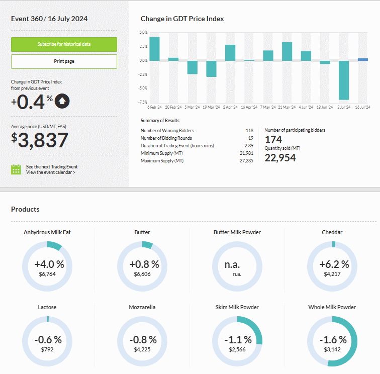Click the Event 360 / 16 July 2024 heading
Screen dimensions: 380x374
[x=49, y=19]
